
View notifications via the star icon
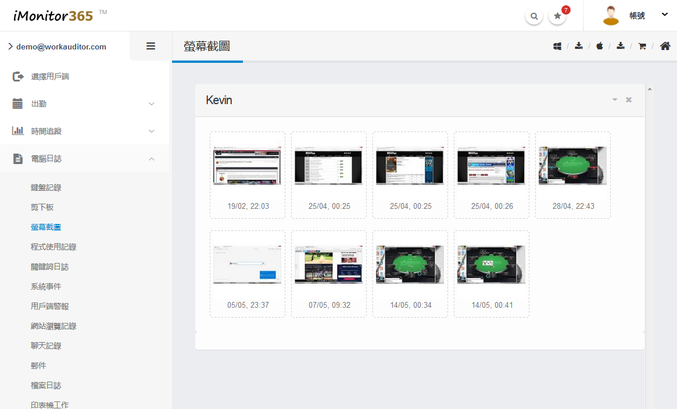coord(557,16)
